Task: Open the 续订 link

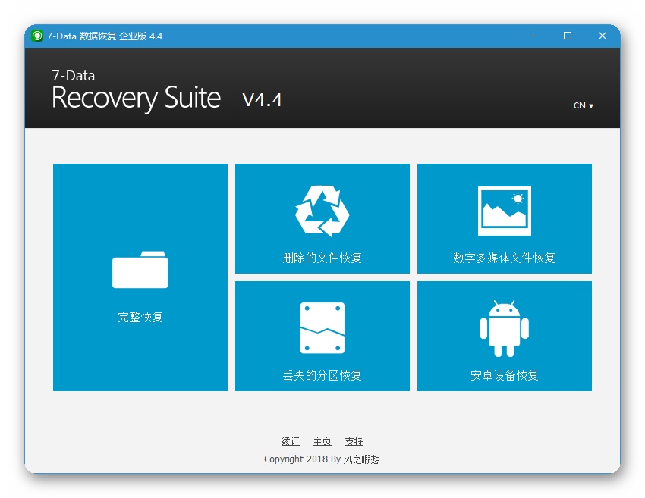Action: pos(291,441)
